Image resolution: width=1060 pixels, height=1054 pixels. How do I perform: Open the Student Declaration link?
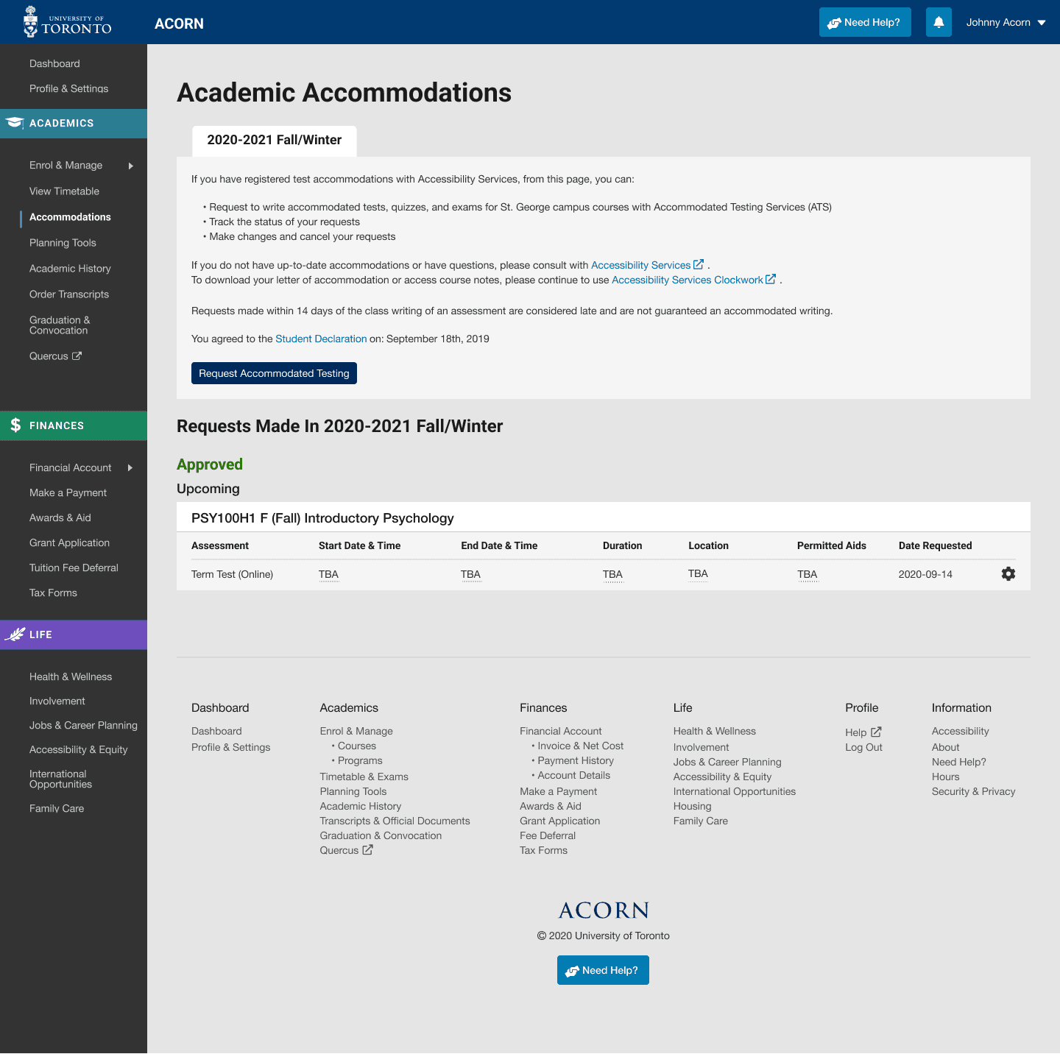[321, 339]
